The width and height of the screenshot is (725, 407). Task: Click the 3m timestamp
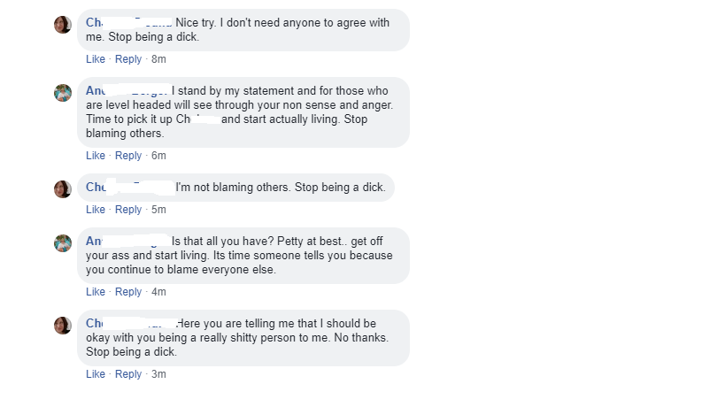click(158, 374)
